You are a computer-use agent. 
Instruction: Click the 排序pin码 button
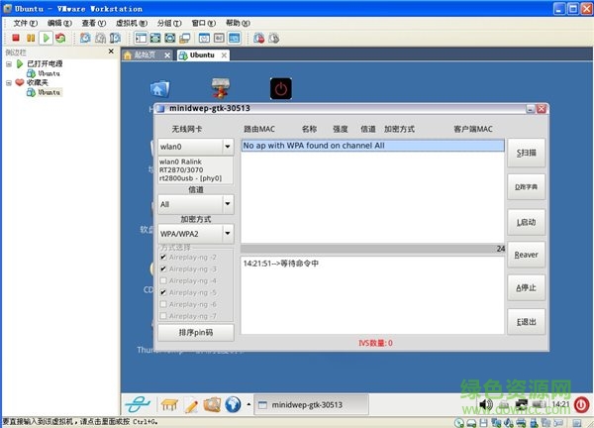click(x=195, y=332)
